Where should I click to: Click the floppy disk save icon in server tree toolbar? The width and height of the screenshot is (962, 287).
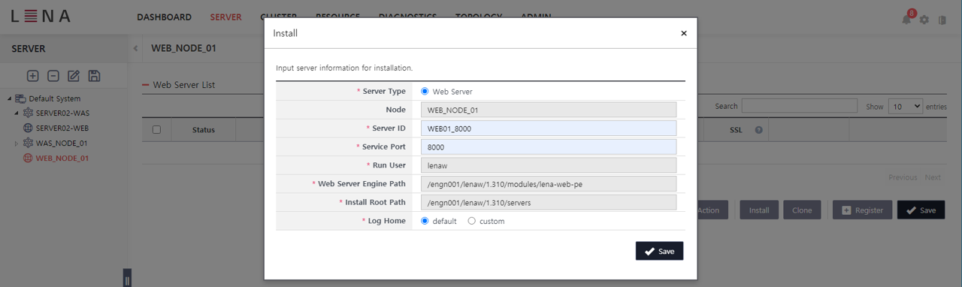[x=95, y=76]
